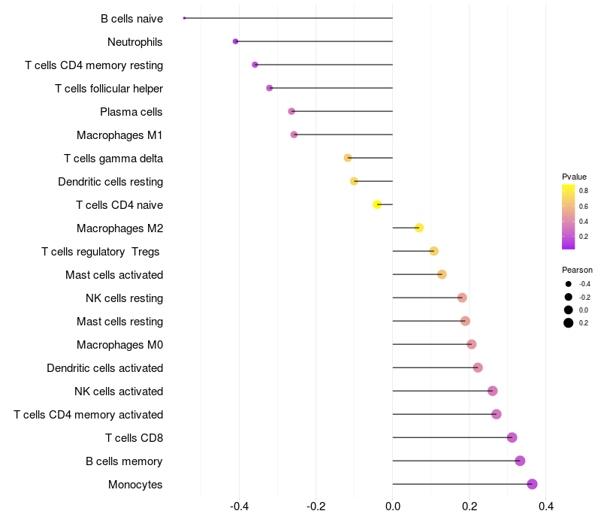Click the B cells memory data dot
The width and height of the screenshot is (601, 526).
click(520, 461)
